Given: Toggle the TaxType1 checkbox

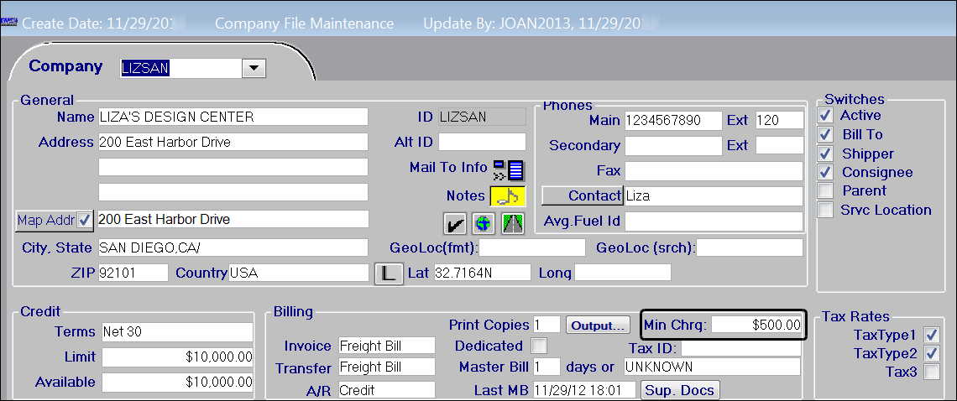Looking at the screenshot, I should pos(931,335).
